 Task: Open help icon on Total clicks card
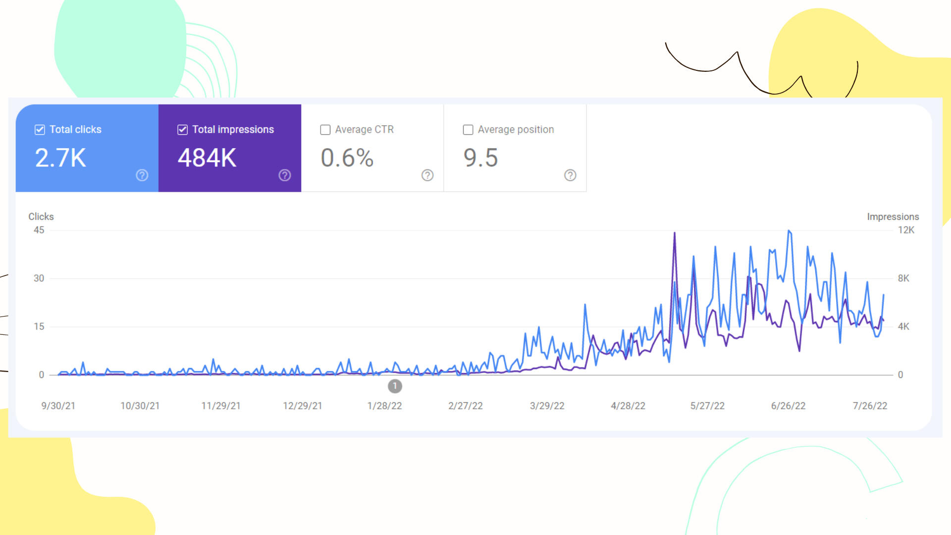point(142,175)
